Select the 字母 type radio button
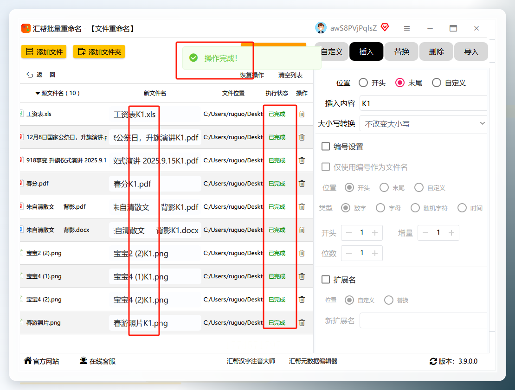This screenshot has width=515, height=390. click(380, 208)
